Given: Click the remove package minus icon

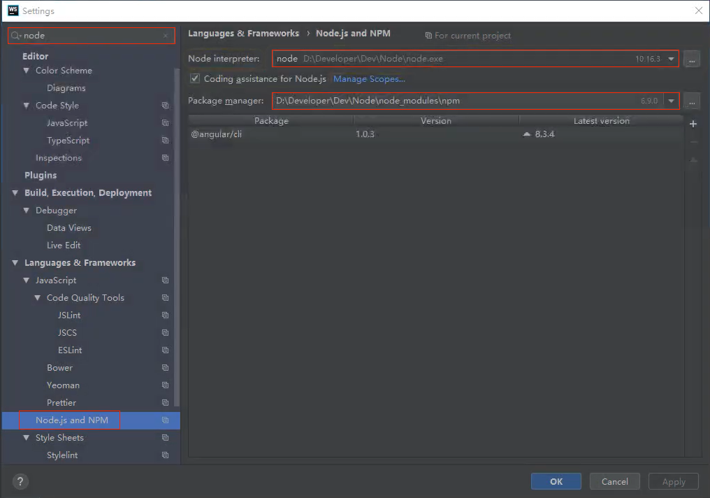Looking at the screenshot, I should point(693,142).
